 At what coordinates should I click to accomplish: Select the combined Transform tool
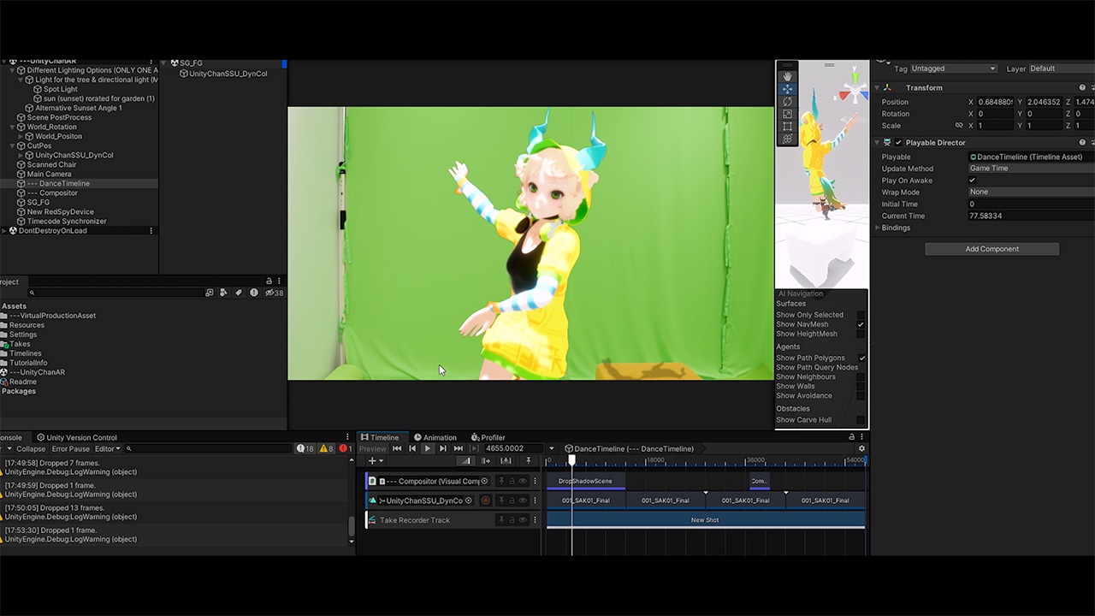(x=787, y=139)
